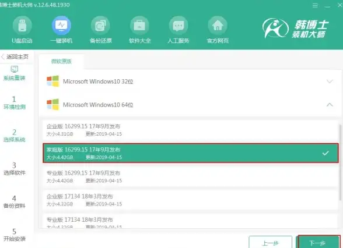Click the 上一步 button
Screen dimensions: 343x248
(270, 242)
